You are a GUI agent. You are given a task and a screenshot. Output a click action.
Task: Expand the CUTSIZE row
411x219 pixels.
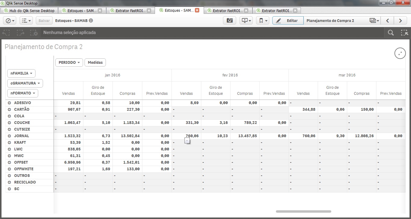pos(9,129)
